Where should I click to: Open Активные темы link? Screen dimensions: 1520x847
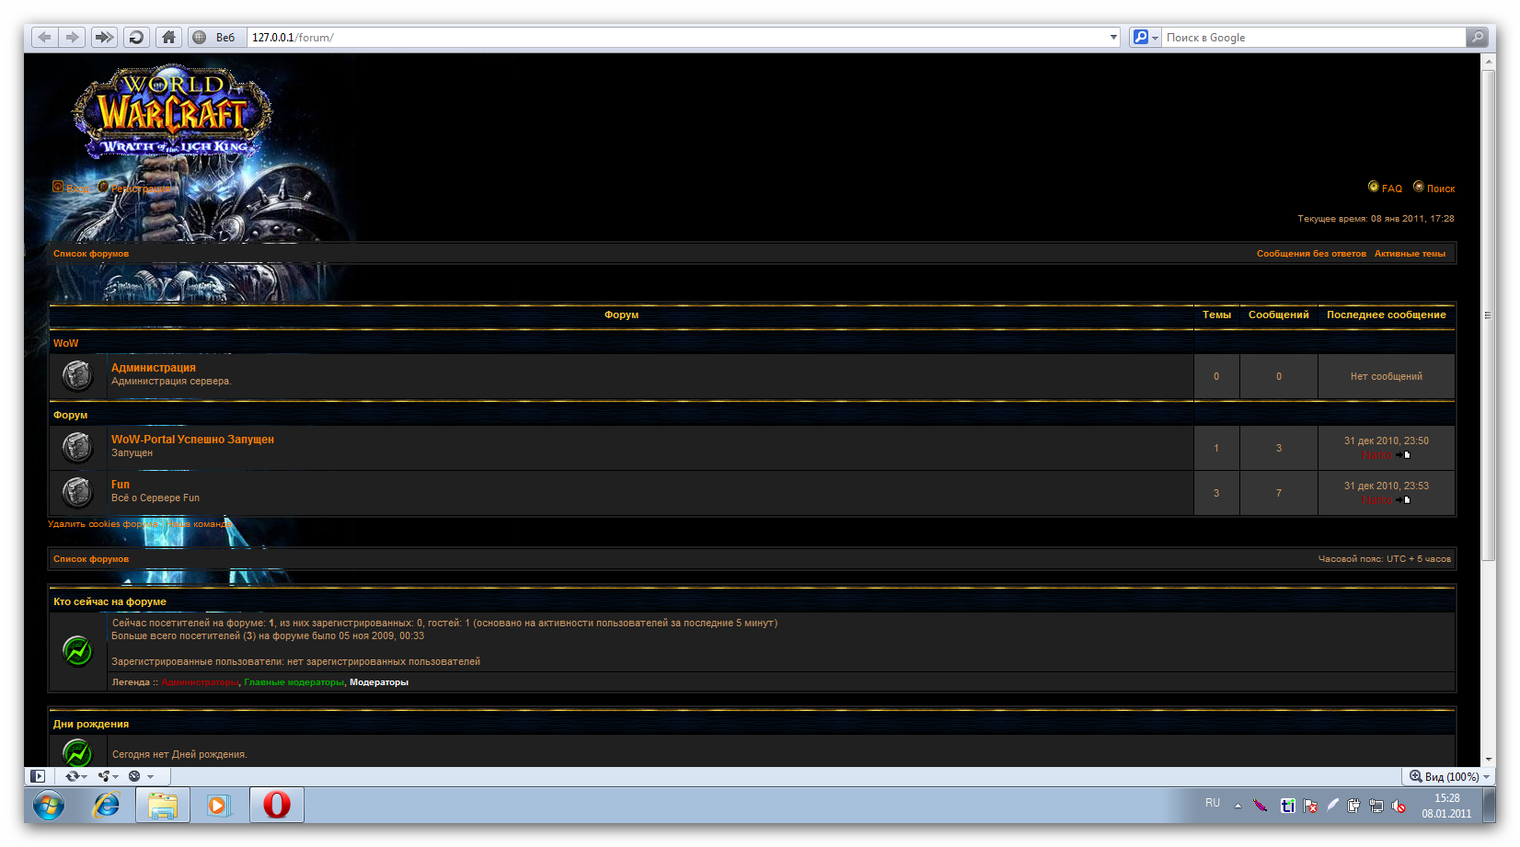[x=1410, y=254]
